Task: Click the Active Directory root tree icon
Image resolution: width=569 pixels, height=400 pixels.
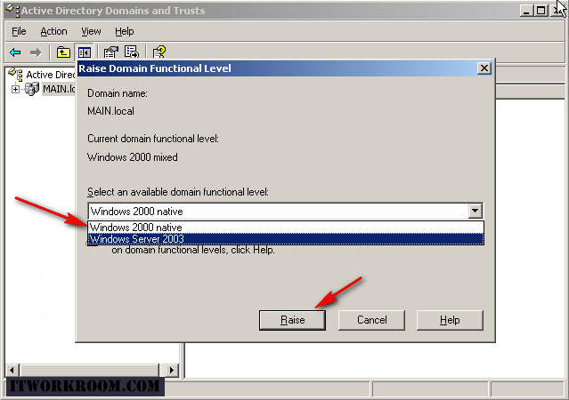Action: pos(16,75)
